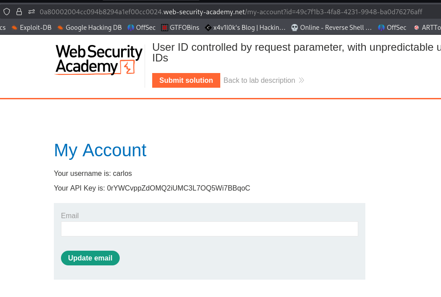This screenshot has height=297, width=441.
Task: Click the API Key value text
Action: 178,188
